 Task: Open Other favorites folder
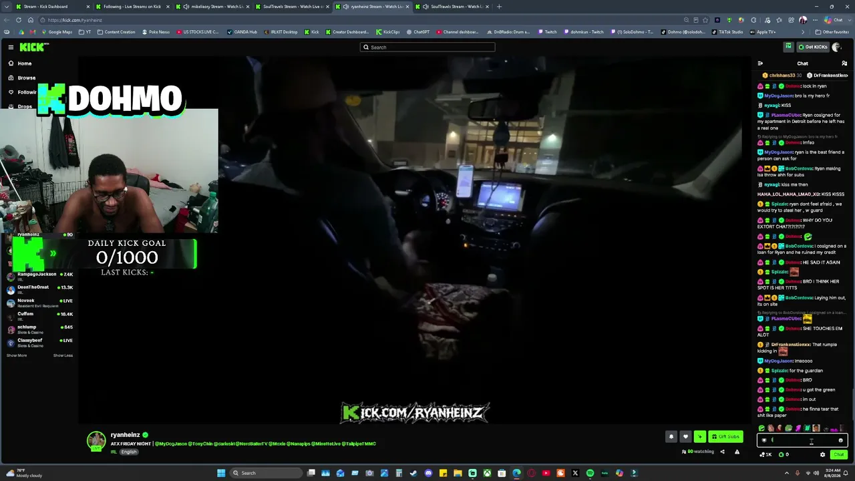click(x=832, y=32)
